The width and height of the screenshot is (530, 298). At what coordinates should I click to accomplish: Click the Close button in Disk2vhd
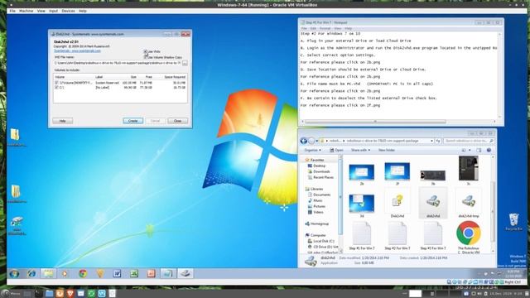(x=177, y=121)
